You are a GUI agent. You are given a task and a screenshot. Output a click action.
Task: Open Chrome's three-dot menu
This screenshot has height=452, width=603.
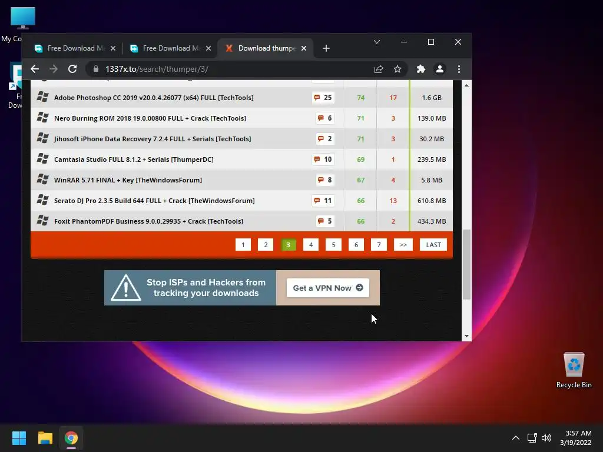[459, 69]
